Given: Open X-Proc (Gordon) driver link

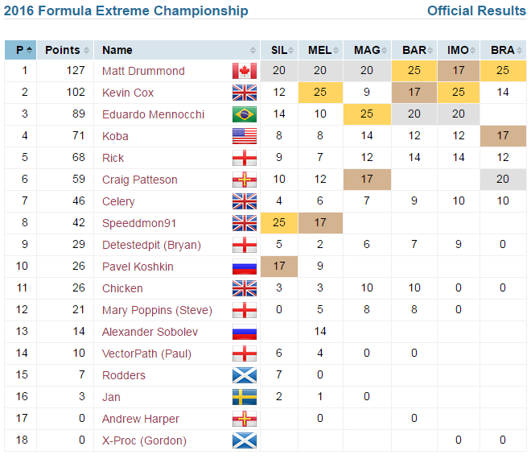Looking at the screenshot, I should click(x=144, y=440).
